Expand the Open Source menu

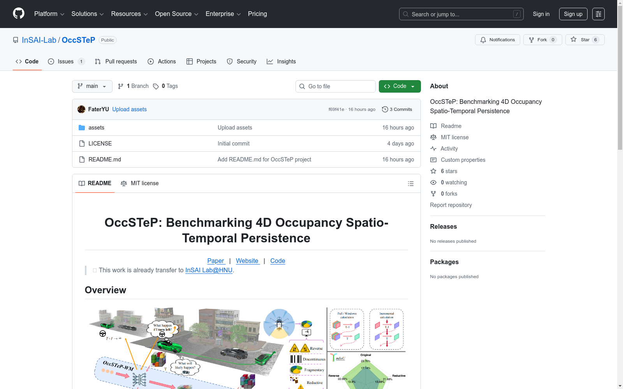177,14
